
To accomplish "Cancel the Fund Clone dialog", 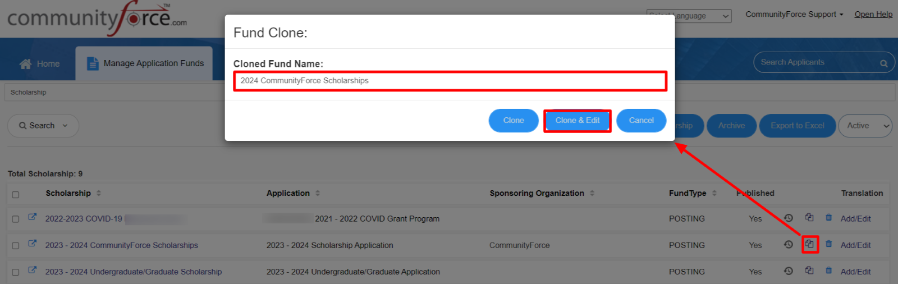I will point(642,121).
